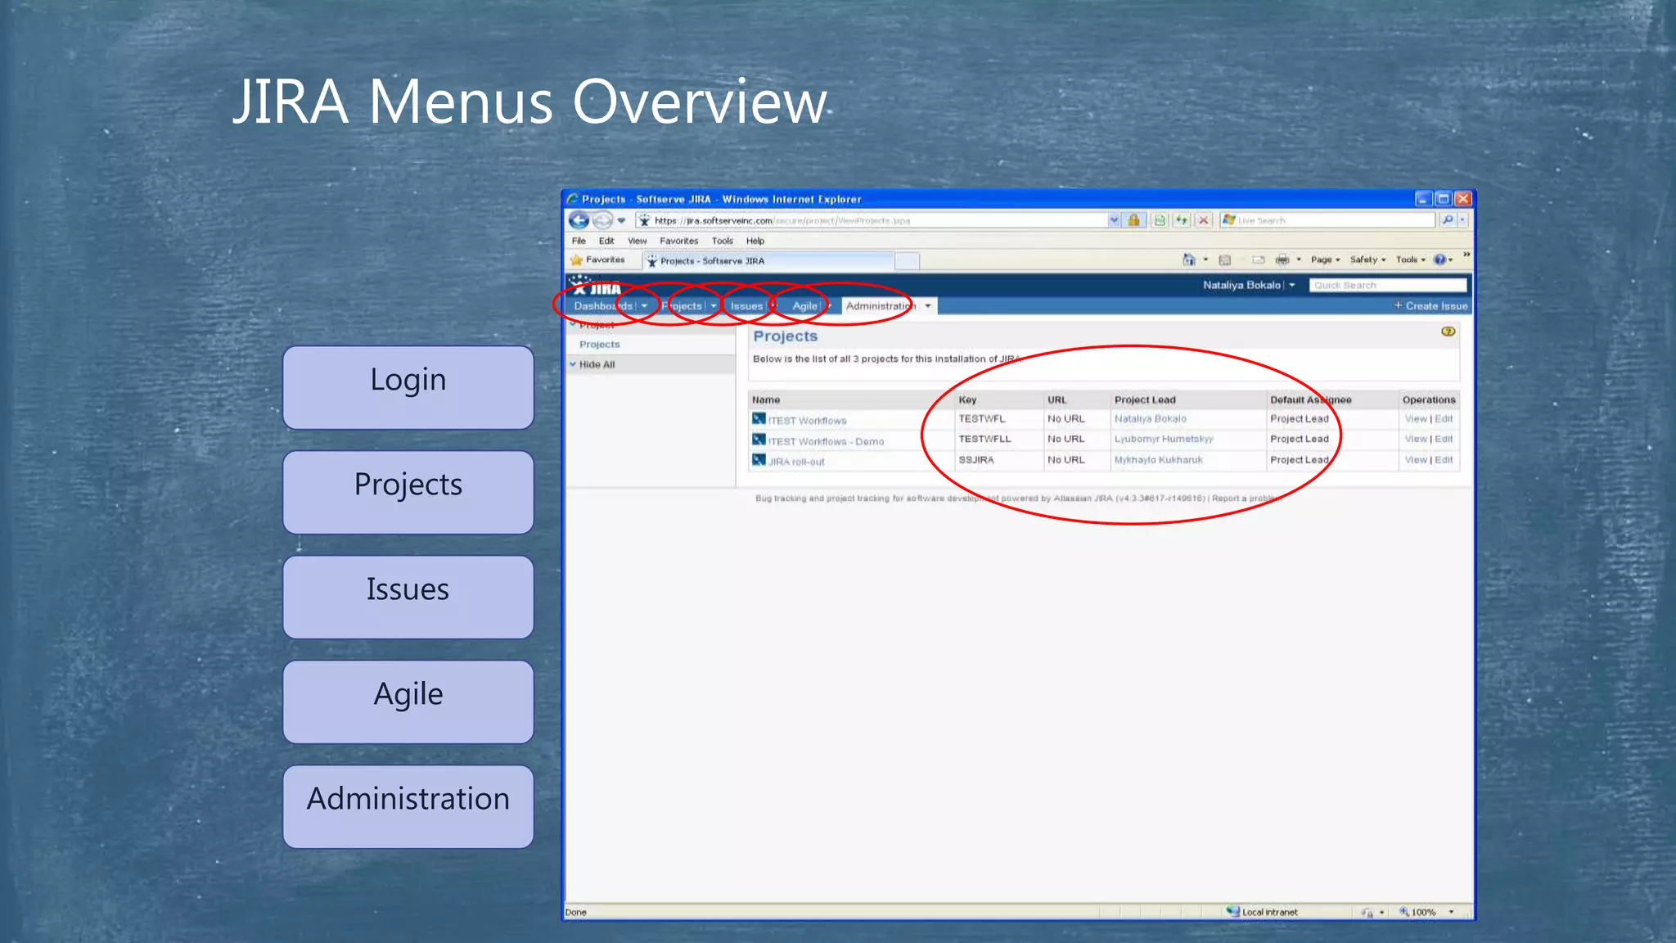Open the Help menu
The image size is (1676, 943).
pos(755,241)
